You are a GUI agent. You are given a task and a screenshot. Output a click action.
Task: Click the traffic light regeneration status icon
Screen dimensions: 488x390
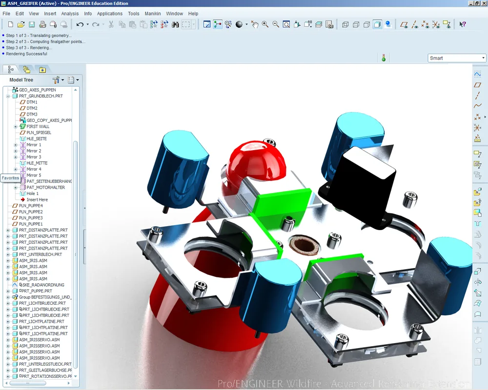tap(384, 58)
